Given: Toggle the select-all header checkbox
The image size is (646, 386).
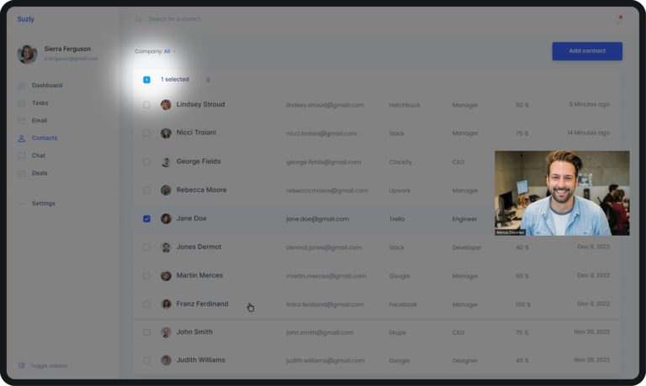Looking at the screenshot, I should tap(146, 80).
